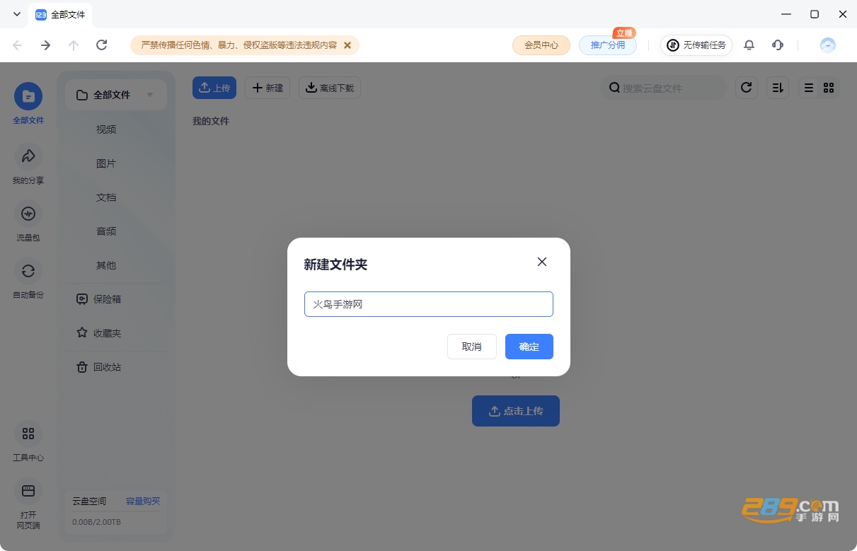
Task: Select the 文档 category
Action: pyautogui.click(x=106, y=197)
